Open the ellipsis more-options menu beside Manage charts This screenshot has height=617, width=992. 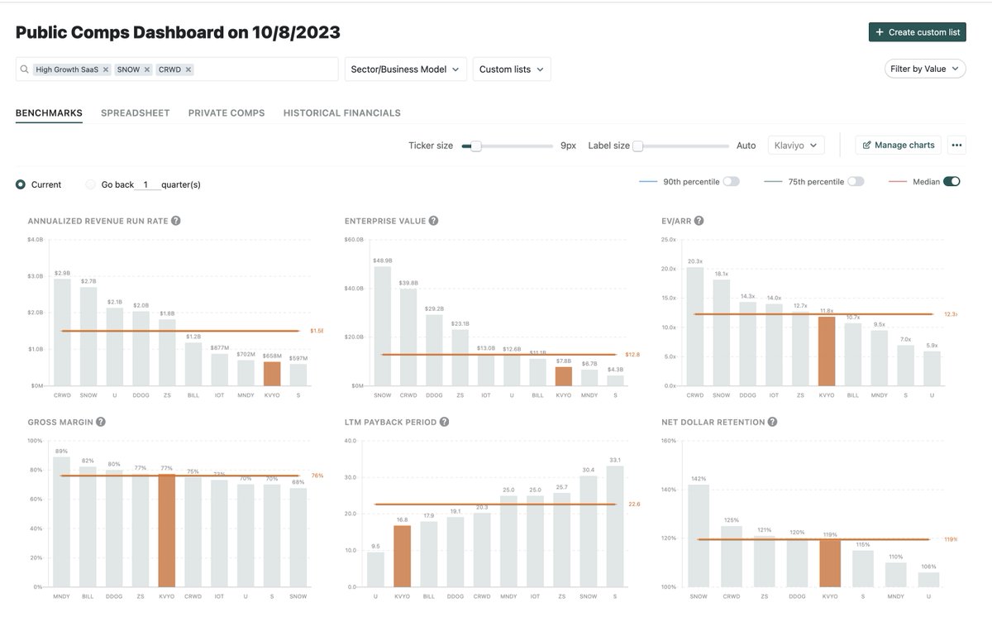click(x=956, y=144)
